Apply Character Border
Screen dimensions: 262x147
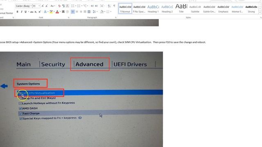[x=67, y=6]
